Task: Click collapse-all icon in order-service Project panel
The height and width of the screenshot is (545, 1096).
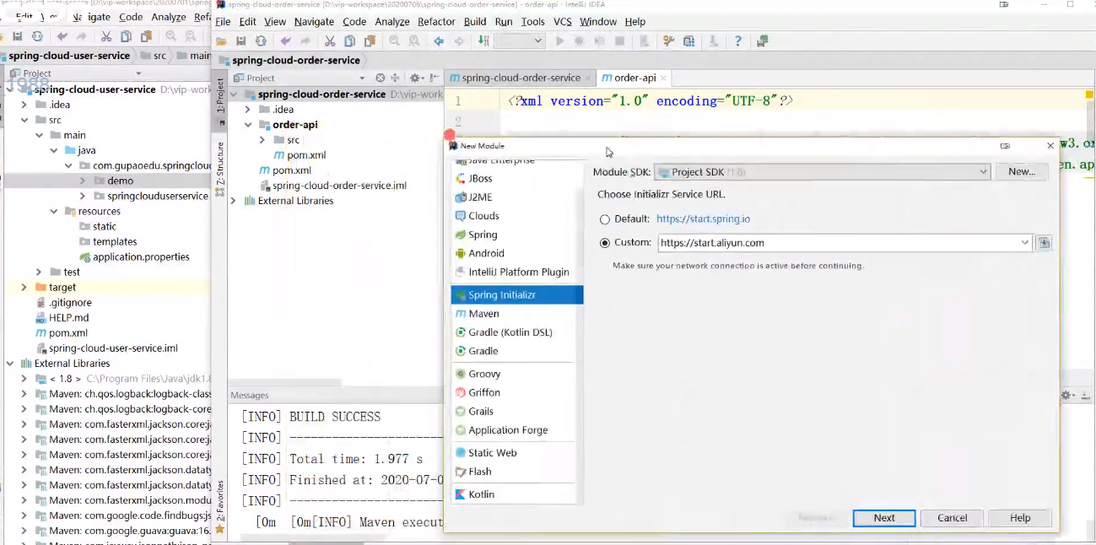Action: [x=395, y=78]
